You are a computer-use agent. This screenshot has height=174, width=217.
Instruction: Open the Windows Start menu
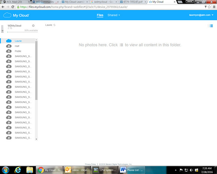[6, 170]
